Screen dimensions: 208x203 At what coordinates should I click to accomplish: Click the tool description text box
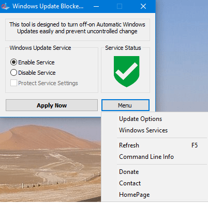coord(78,30)
